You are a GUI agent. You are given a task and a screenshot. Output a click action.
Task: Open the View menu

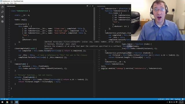(x=8, y=3)
